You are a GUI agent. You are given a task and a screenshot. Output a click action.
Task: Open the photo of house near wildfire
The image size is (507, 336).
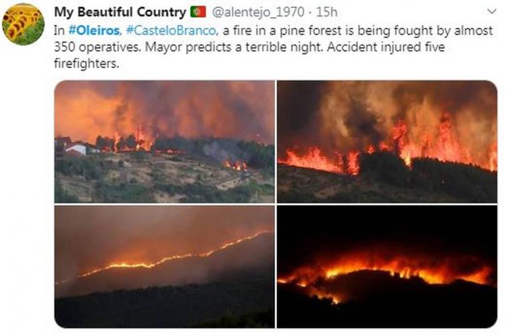(164, 142)
